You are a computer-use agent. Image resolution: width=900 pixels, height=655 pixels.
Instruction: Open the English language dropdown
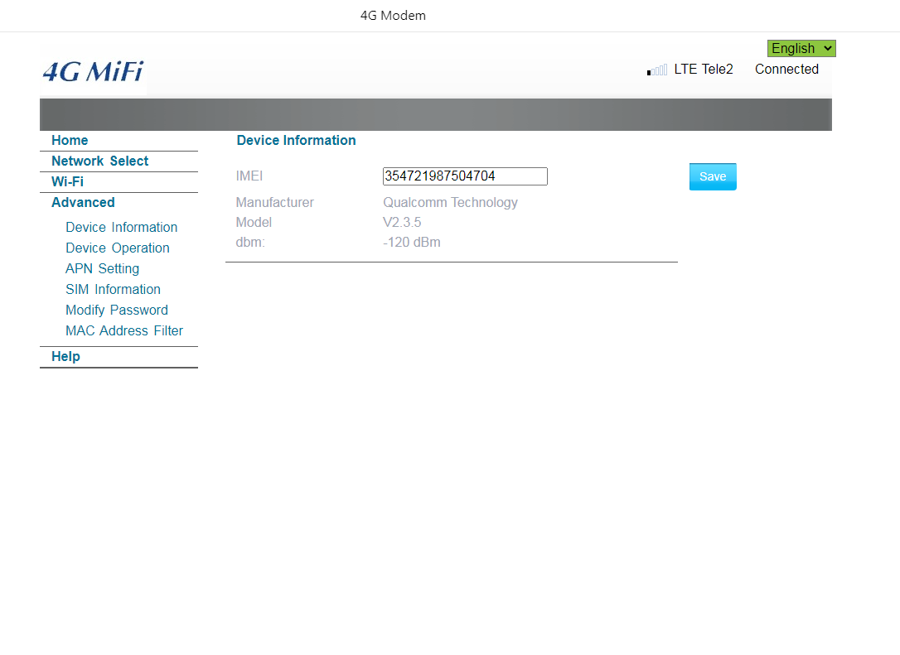click(x=801, y=49)
